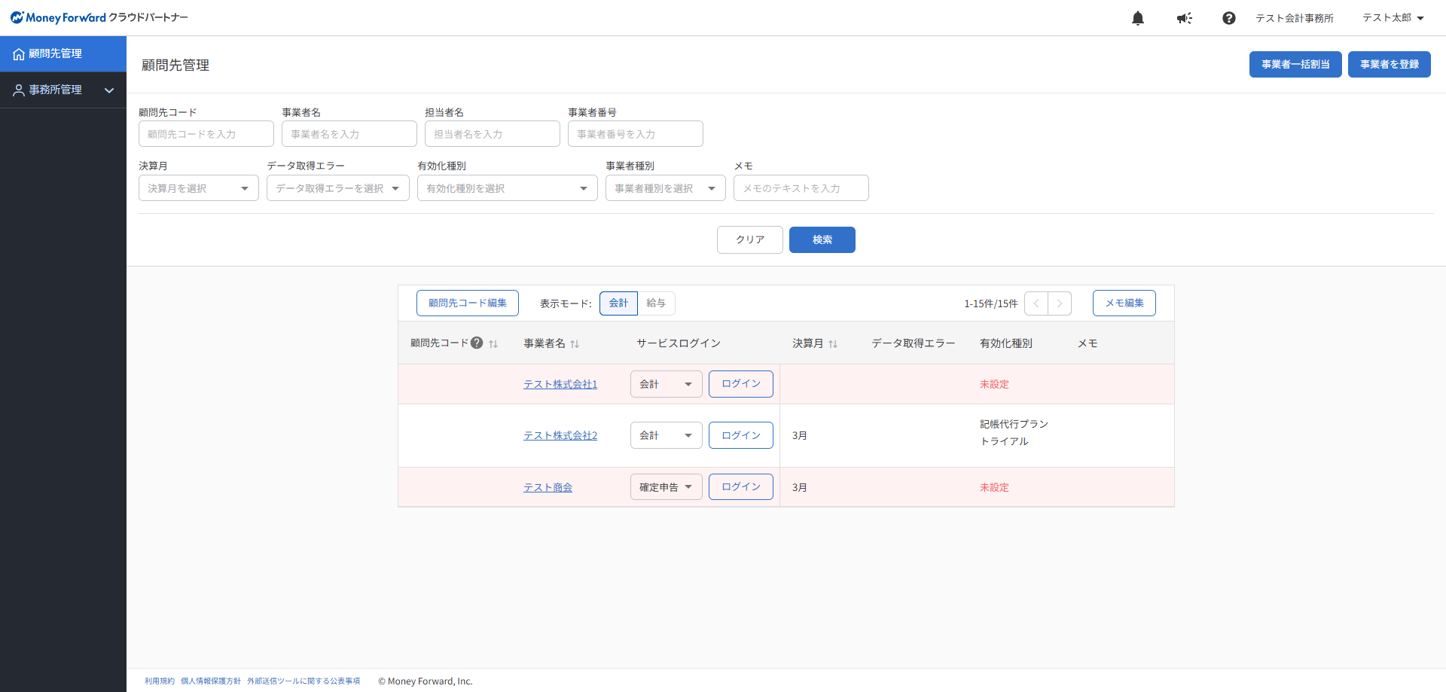The image size is (1446, 692).
Task: Open the notifications bell icon
Action: (1138, 18)
